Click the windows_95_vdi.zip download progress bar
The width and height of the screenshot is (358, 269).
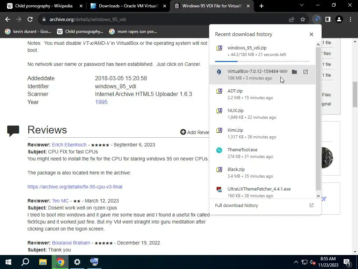pos(262,61)
